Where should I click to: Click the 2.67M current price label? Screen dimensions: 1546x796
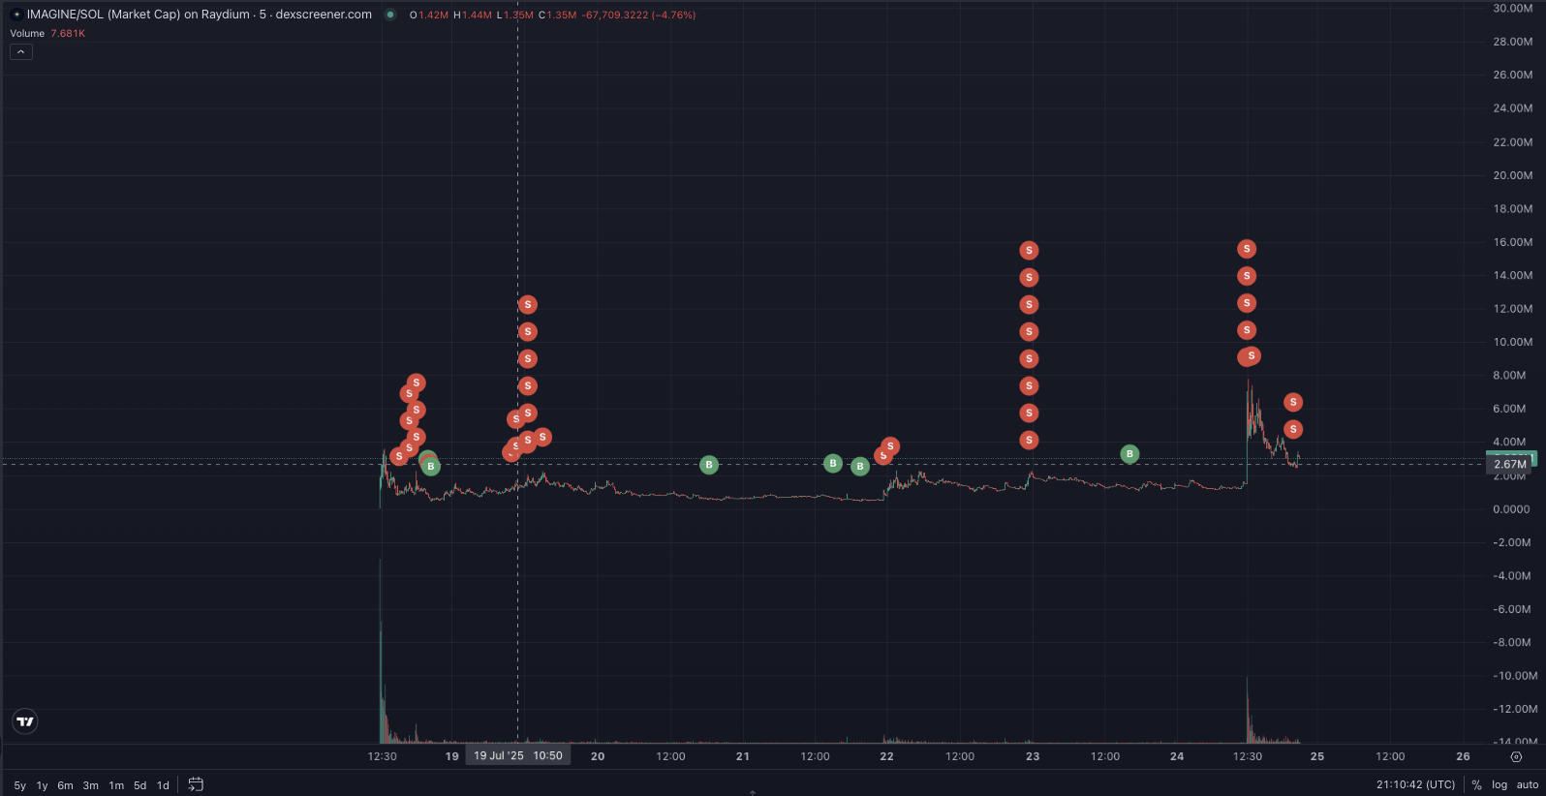click(x=1509, y=464)
